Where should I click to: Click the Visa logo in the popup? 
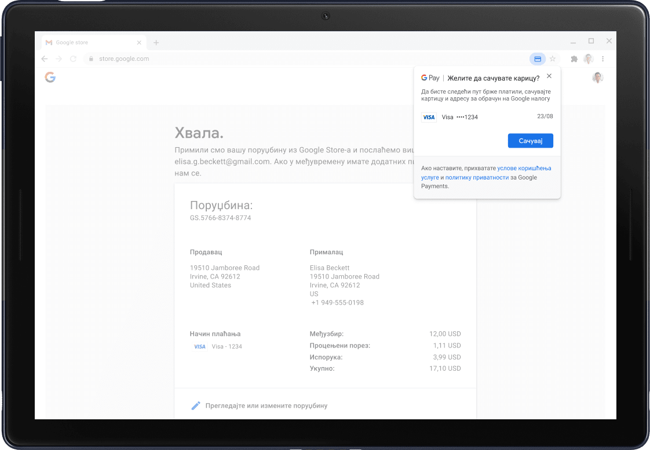(429, 117)
